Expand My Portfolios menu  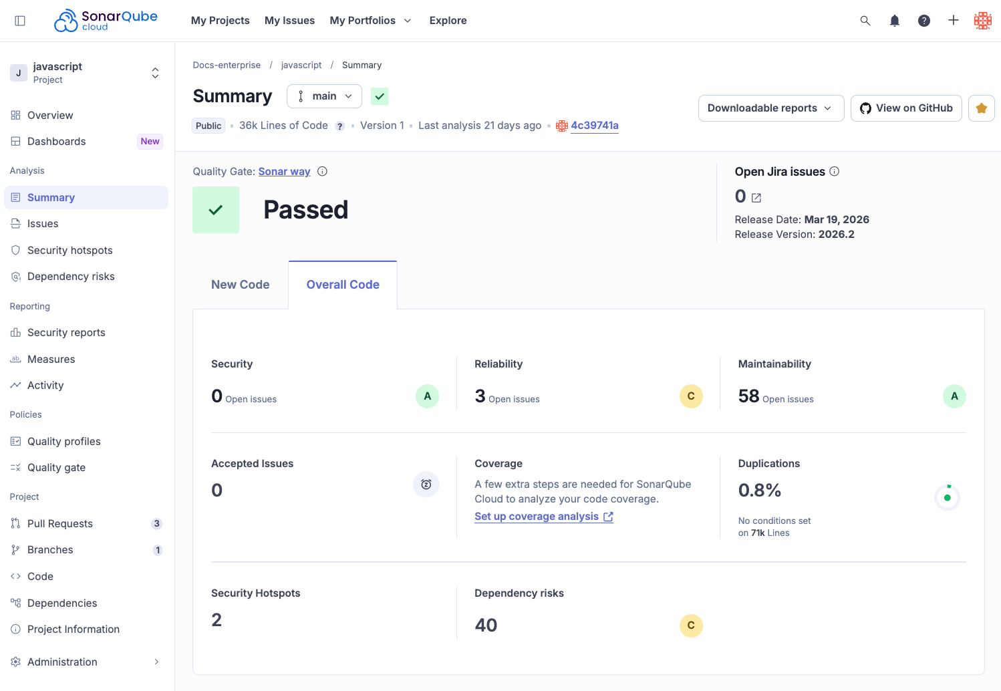371,21
